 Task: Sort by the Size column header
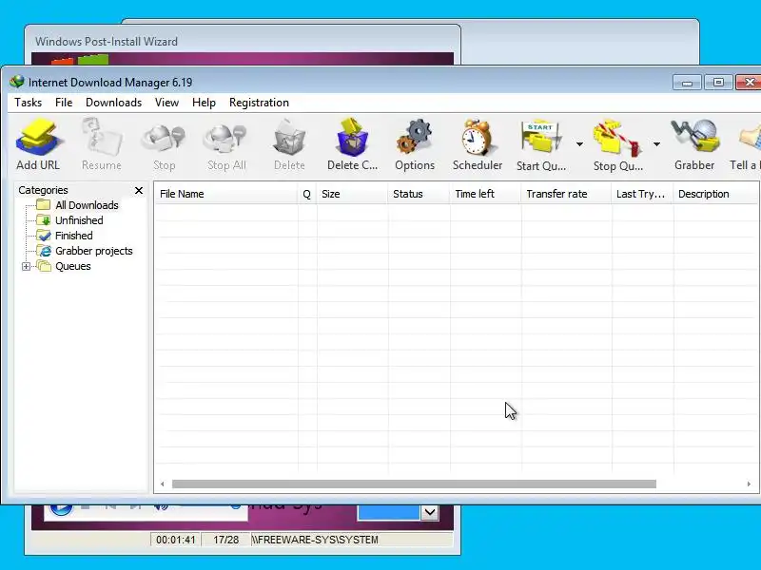coord(352,194)
